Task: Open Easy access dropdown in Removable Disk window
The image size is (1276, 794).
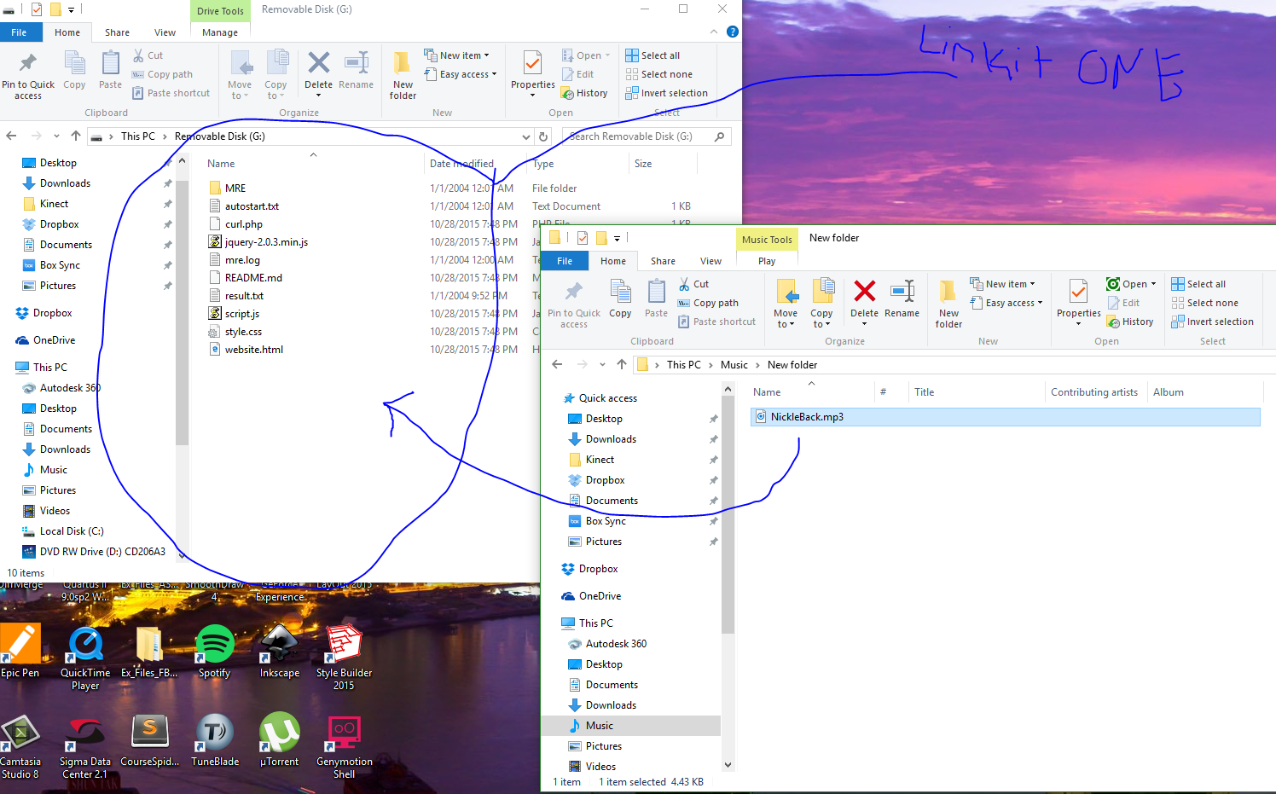Action: pyautogui.click(x=460, y=74)
